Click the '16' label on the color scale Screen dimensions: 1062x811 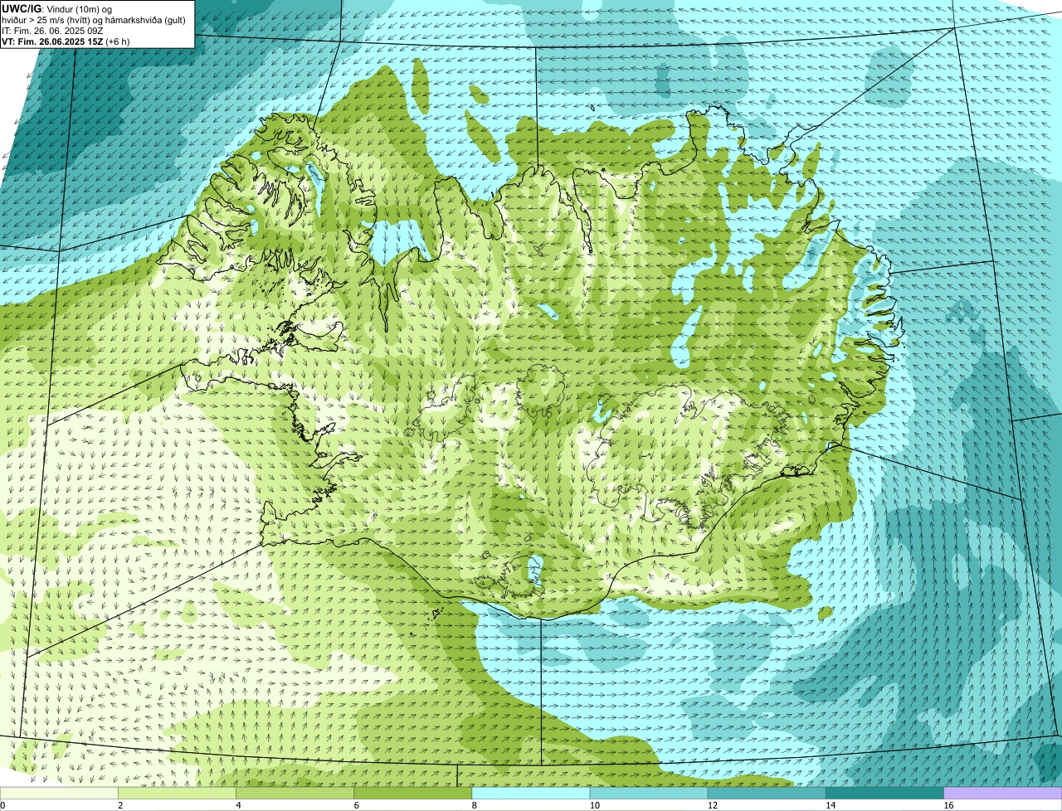click(x=948, y=805)
